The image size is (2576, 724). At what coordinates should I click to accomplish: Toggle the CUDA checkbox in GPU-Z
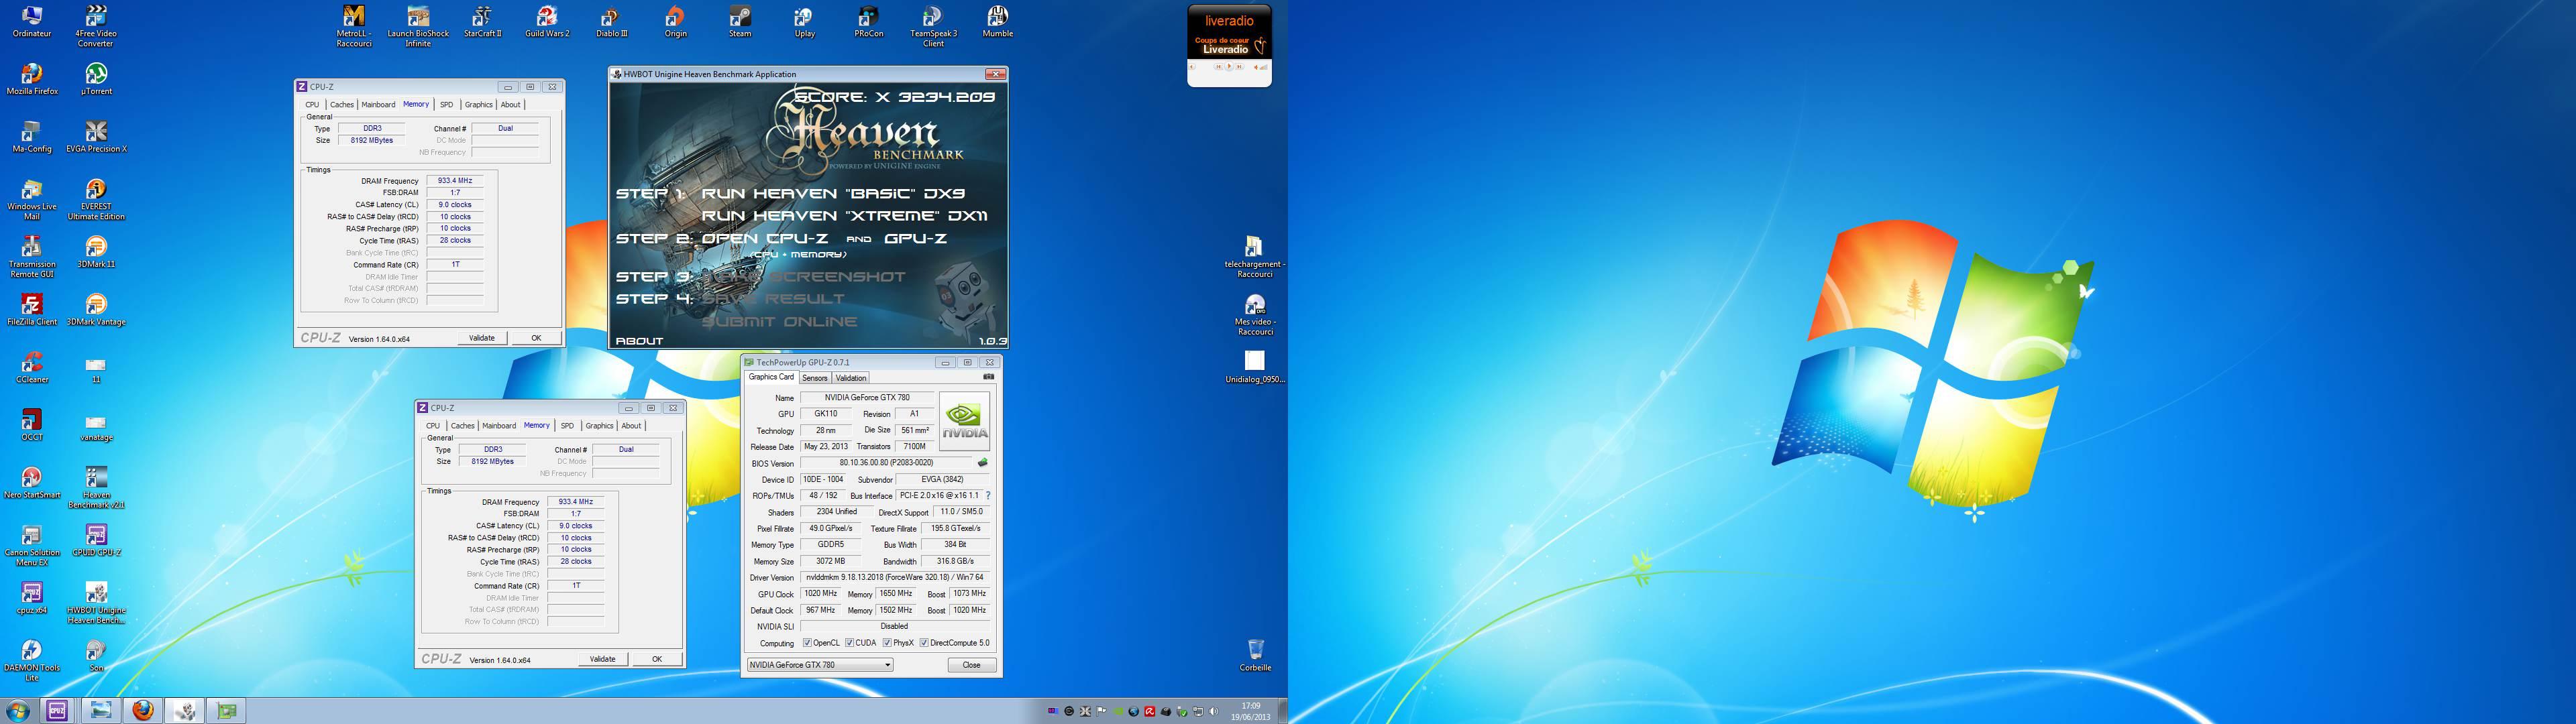[x=849, y=643]
